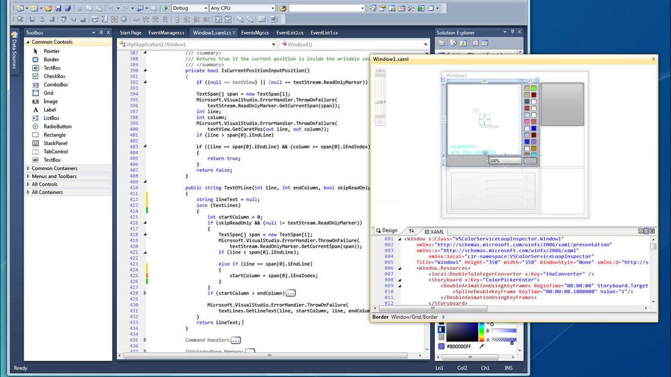Click the swap panes arrows icon
Screen dimensions: 671x377
pos(411,230)
